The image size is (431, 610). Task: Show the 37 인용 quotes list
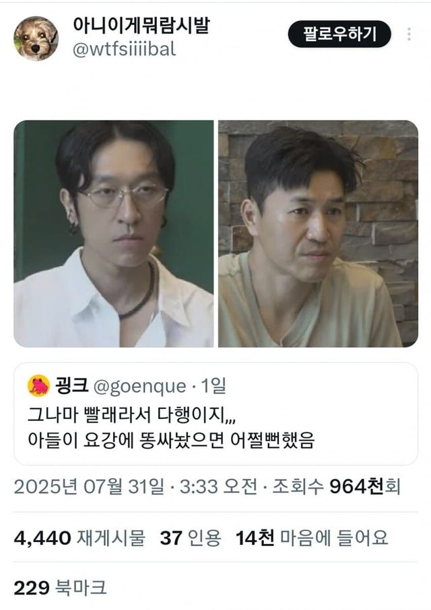pos(190,538)
